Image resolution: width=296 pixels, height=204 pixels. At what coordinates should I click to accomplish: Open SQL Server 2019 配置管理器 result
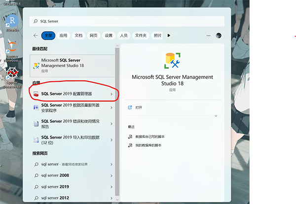pos(73,94)
